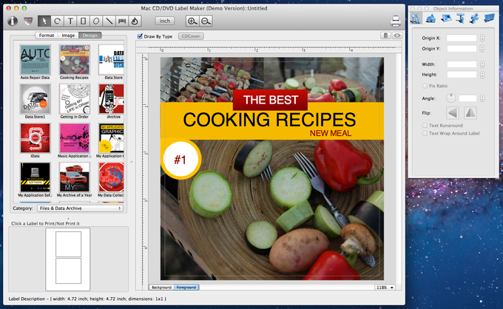
Task: Choose the iArchive template
Action: pos(111,99)
